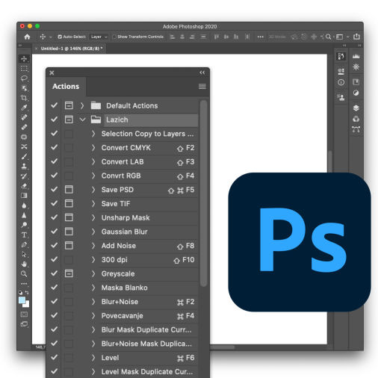Select the Dodge tool
378x378 pixels.
(24, 225)
